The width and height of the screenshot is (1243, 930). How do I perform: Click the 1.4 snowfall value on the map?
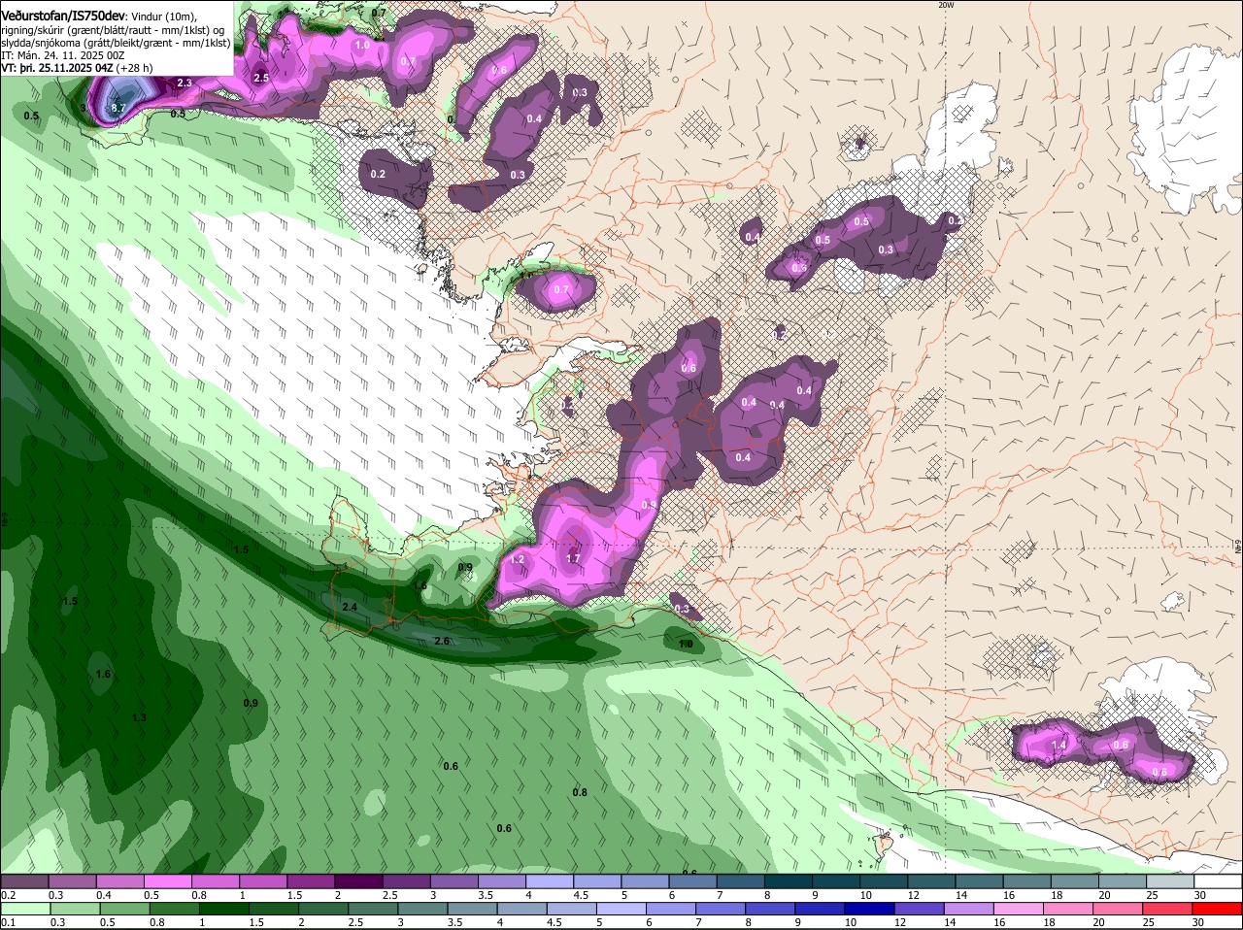coord(1059,746)
